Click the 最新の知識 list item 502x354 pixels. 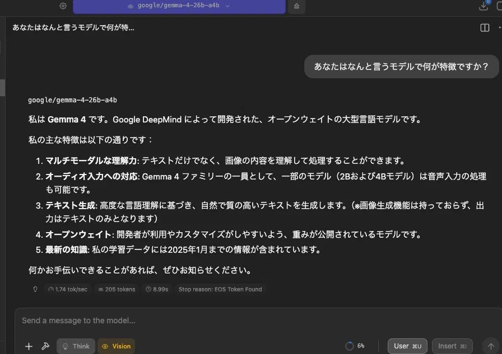[178, 249]
